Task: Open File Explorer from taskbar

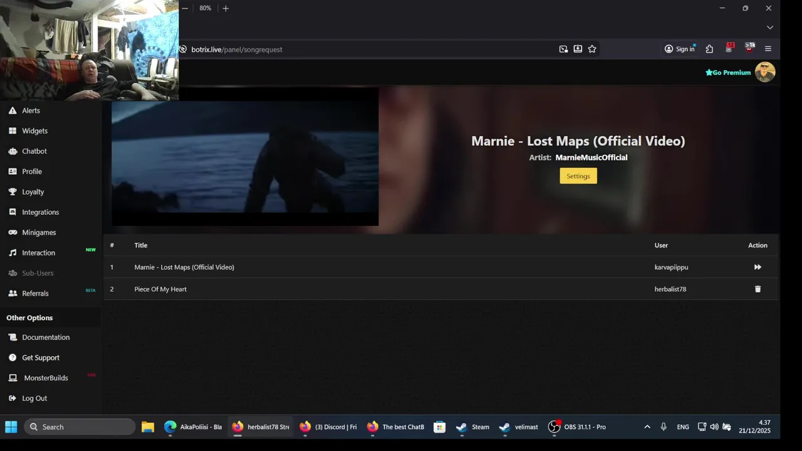Action: (x=148, y=427)
